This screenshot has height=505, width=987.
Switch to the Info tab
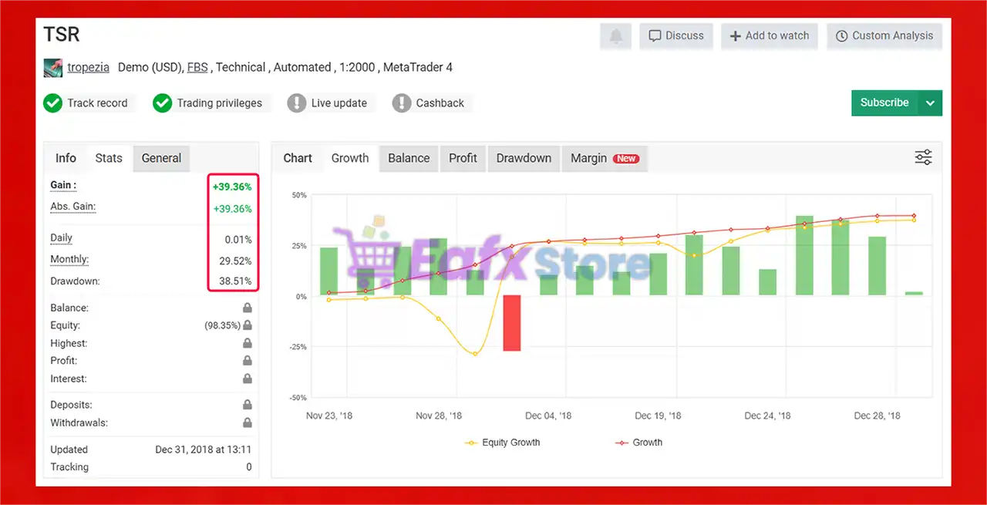tap(66, 157)
